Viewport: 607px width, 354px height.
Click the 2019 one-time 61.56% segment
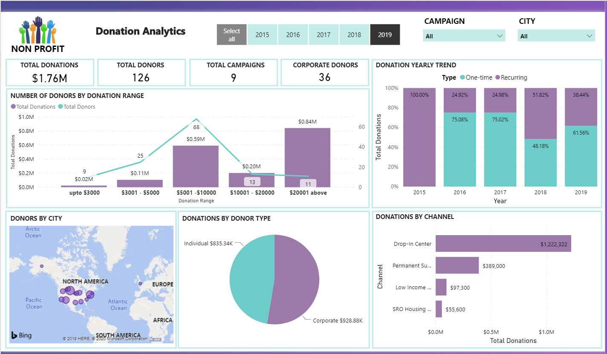tap(581, 156)
